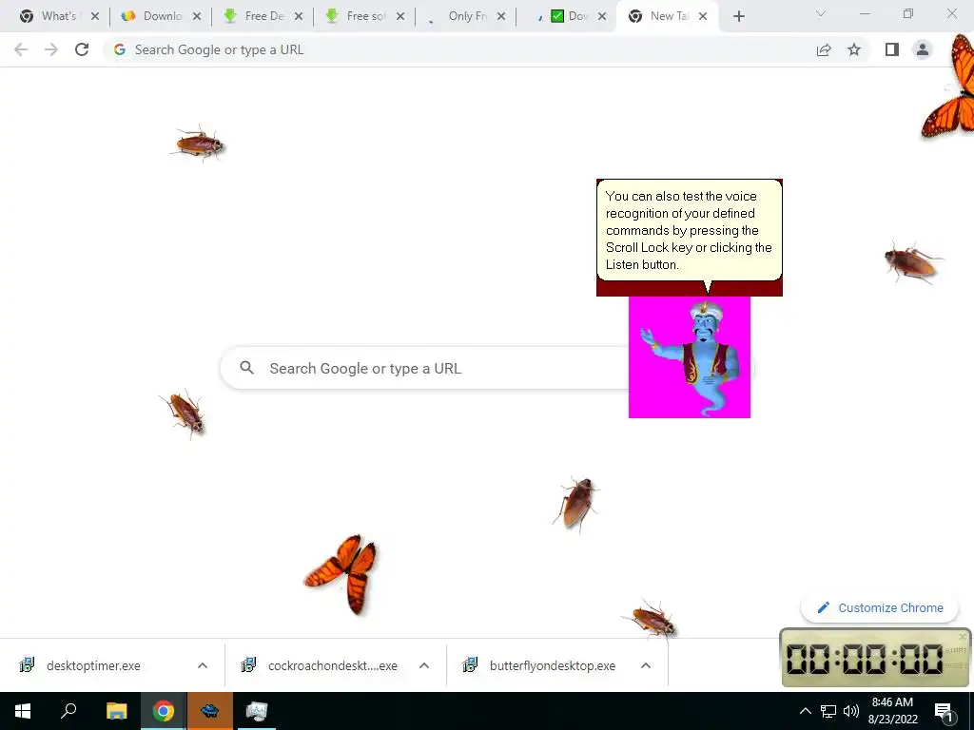Viewport: 974px width, 730px height.
Task: Expand options for cockroachondeskt....exe download
Action: (x=424, y=665)
